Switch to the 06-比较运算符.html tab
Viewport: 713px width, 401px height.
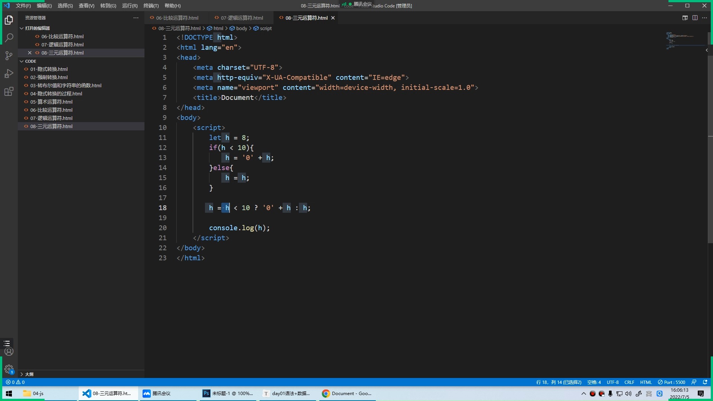tap(177, 18)
